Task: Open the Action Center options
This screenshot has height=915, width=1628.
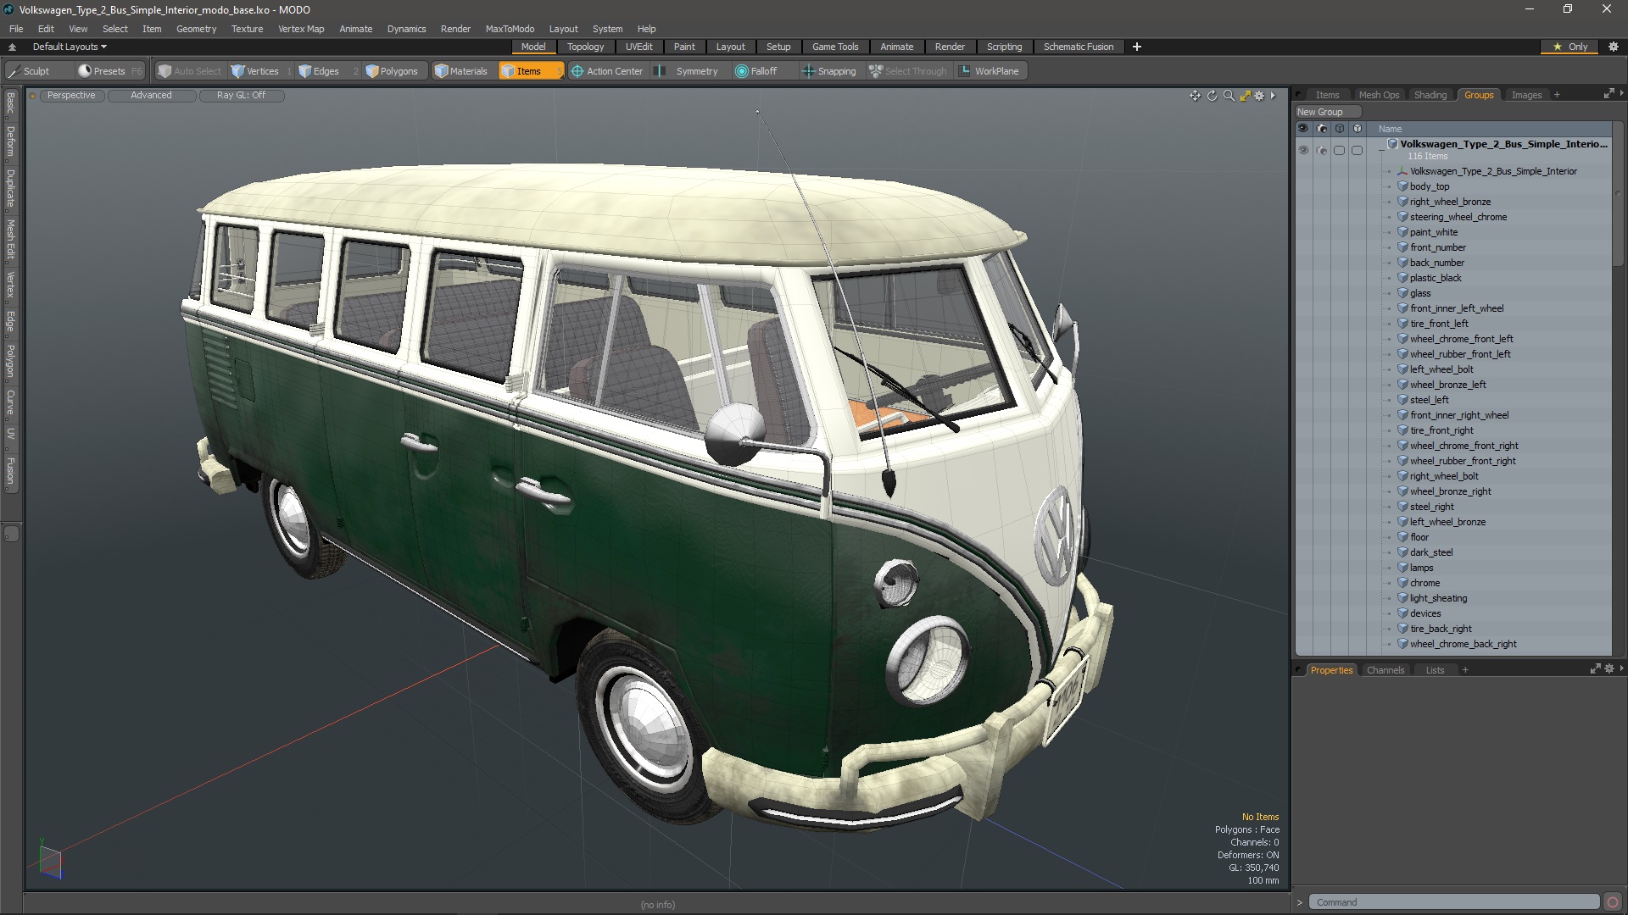Action: tap(607, 71)
